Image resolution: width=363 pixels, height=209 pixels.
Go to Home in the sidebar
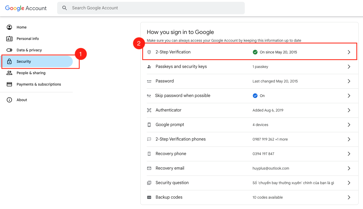coord(22,27)
